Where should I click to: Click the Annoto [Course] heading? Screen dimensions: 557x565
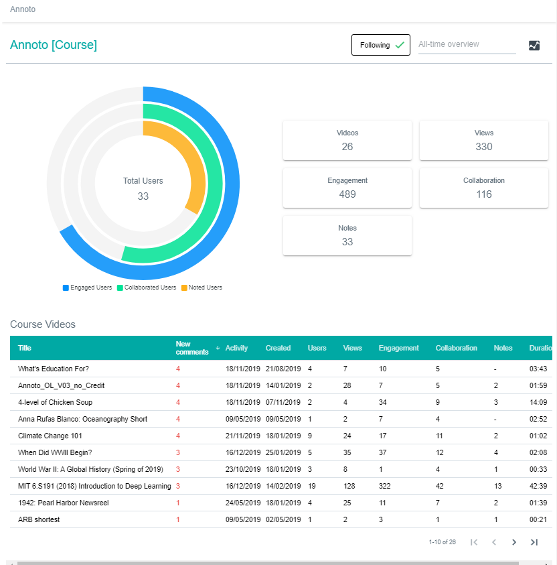(54, 45)
